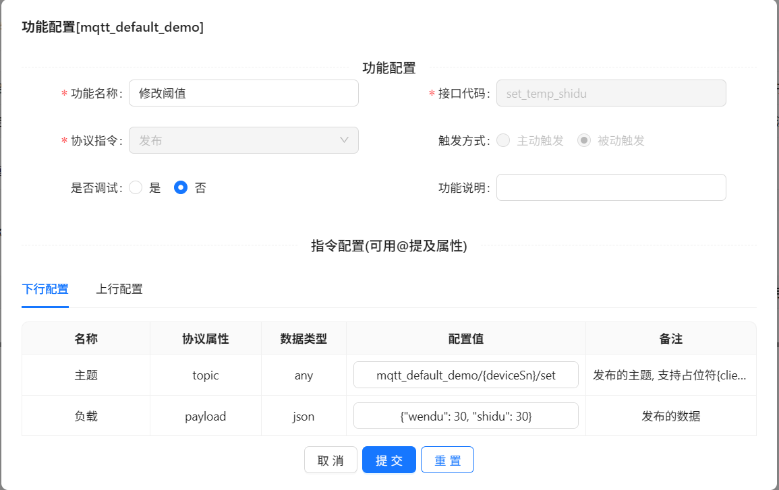
Task: Click the 取消 button
Action: 330,460
